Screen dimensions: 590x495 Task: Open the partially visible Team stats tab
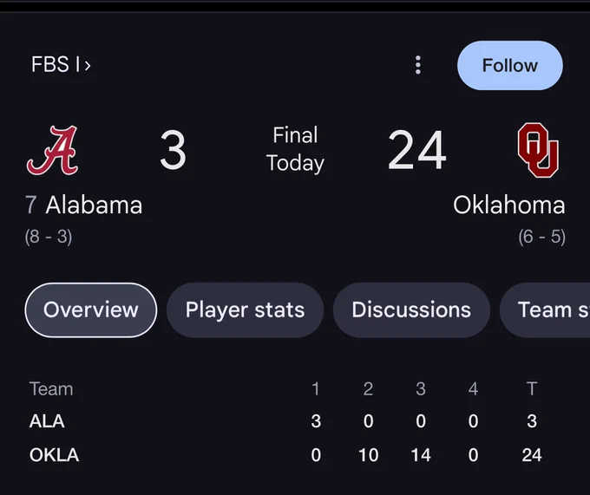pyautogui.click(x=545, y=310)
